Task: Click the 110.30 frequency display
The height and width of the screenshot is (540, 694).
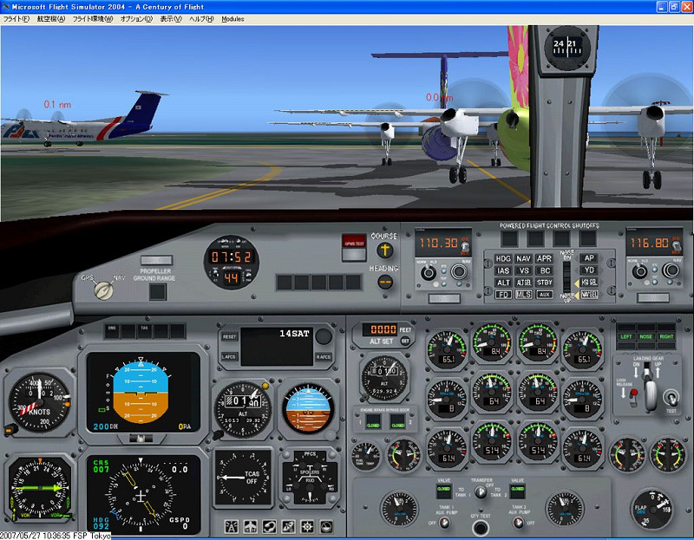Action: (x=439, y=243)
